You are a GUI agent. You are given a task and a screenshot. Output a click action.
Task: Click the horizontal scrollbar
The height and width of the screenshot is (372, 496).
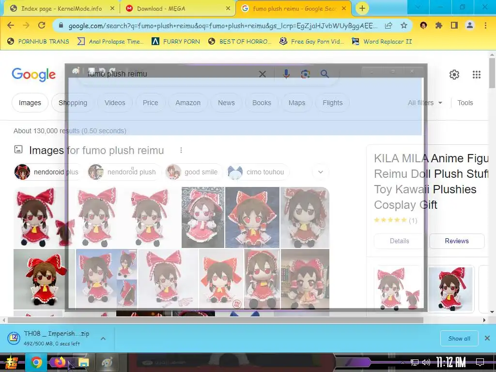click(215, 320)
